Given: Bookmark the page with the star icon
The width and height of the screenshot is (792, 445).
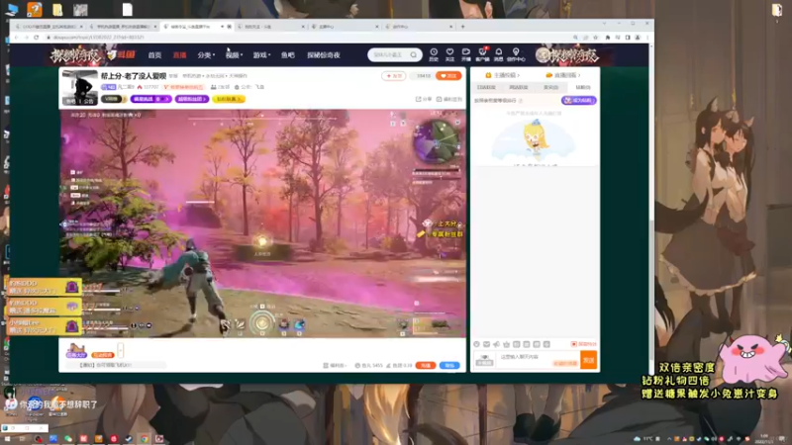Looking at the screenshot, I should pyautogui.click(x=596, y=38).
